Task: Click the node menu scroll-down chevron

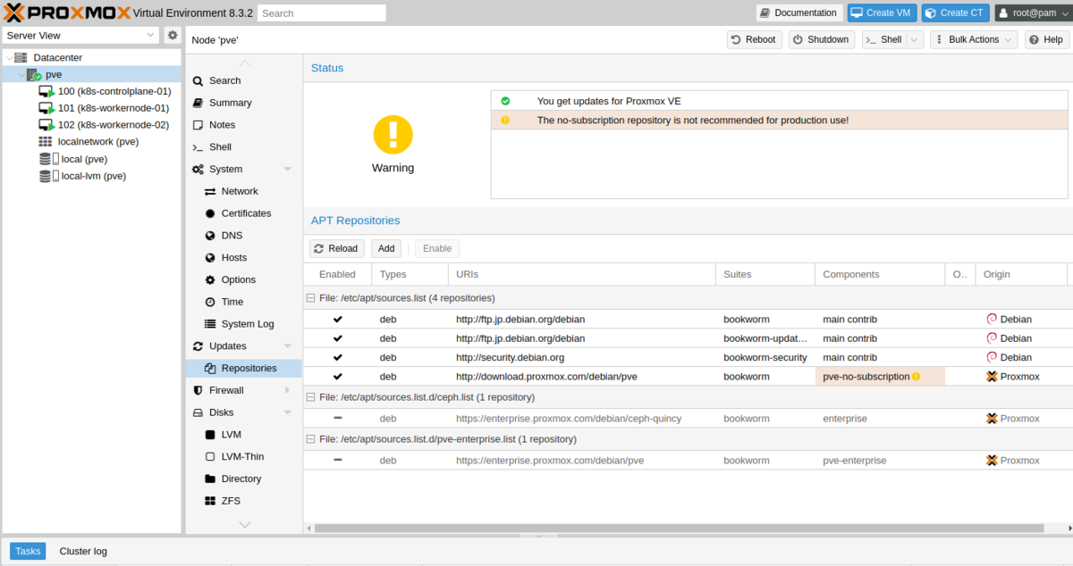Action: (x=244, y=525)
